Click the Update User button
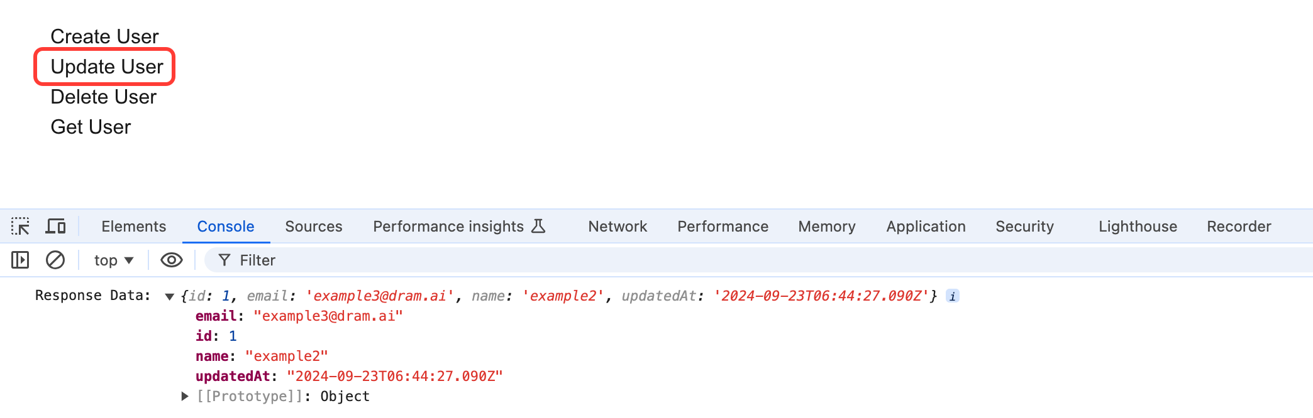Viewport: 1313px width, 418px height. pyautogui.click(x=106, y=67)
